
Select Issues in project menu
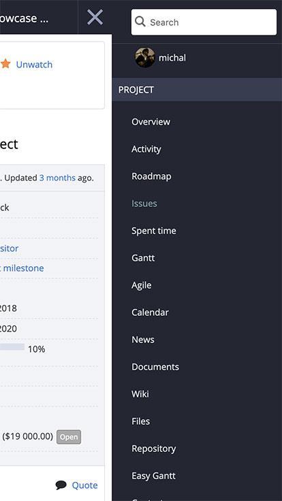tap(144, 204)
